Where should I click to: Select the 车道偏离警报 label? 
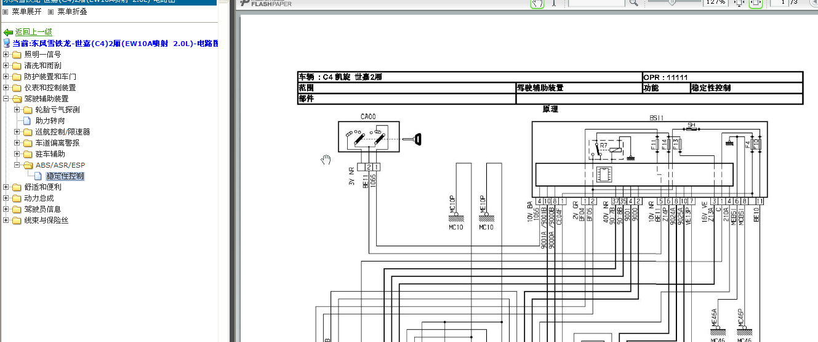pyautogui.click(x=57, y=143)
